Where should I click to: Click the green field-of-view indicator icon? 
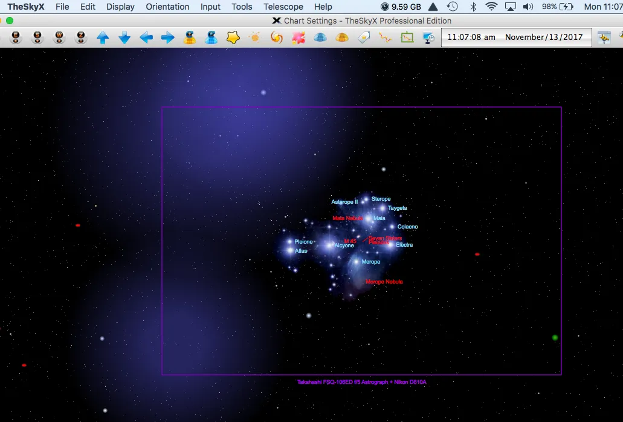click(407, 37)
